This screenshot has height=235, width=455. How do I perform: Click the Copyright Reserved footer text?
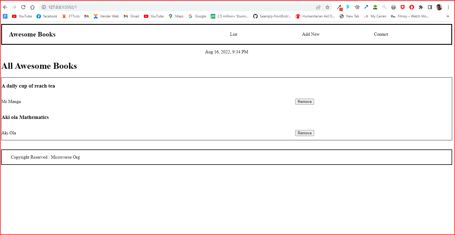45,157
